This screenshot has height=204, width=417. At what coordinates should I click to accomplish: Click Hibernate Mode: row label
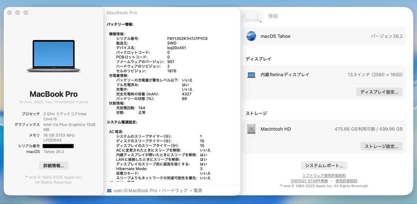(132, 169)
